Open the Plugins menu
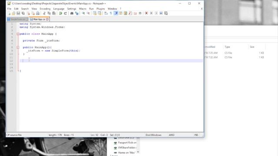The width and height of the screenshot is (278, 156). point(100,9)
